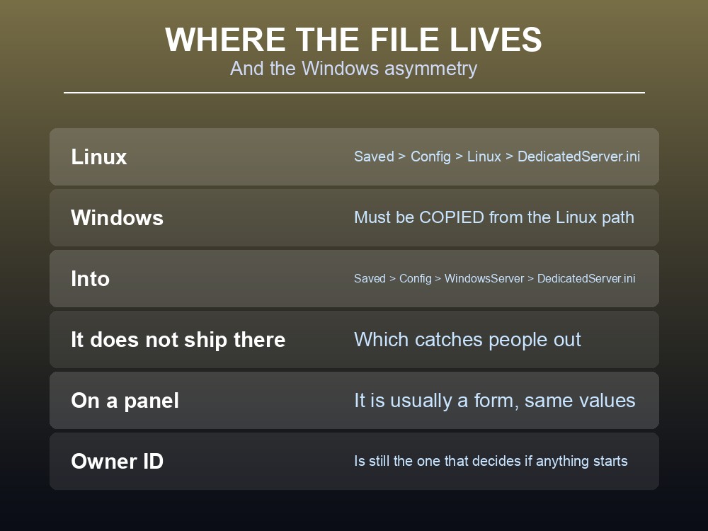Click Must be COPIED from the Linux path
Viewport: 708px width, 531px height.
pyautogui.click(x=494, y=217)
